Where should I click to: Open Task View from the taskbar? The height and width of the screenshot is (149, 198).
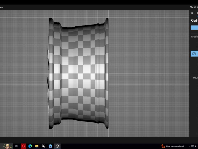tap(16, 146)
